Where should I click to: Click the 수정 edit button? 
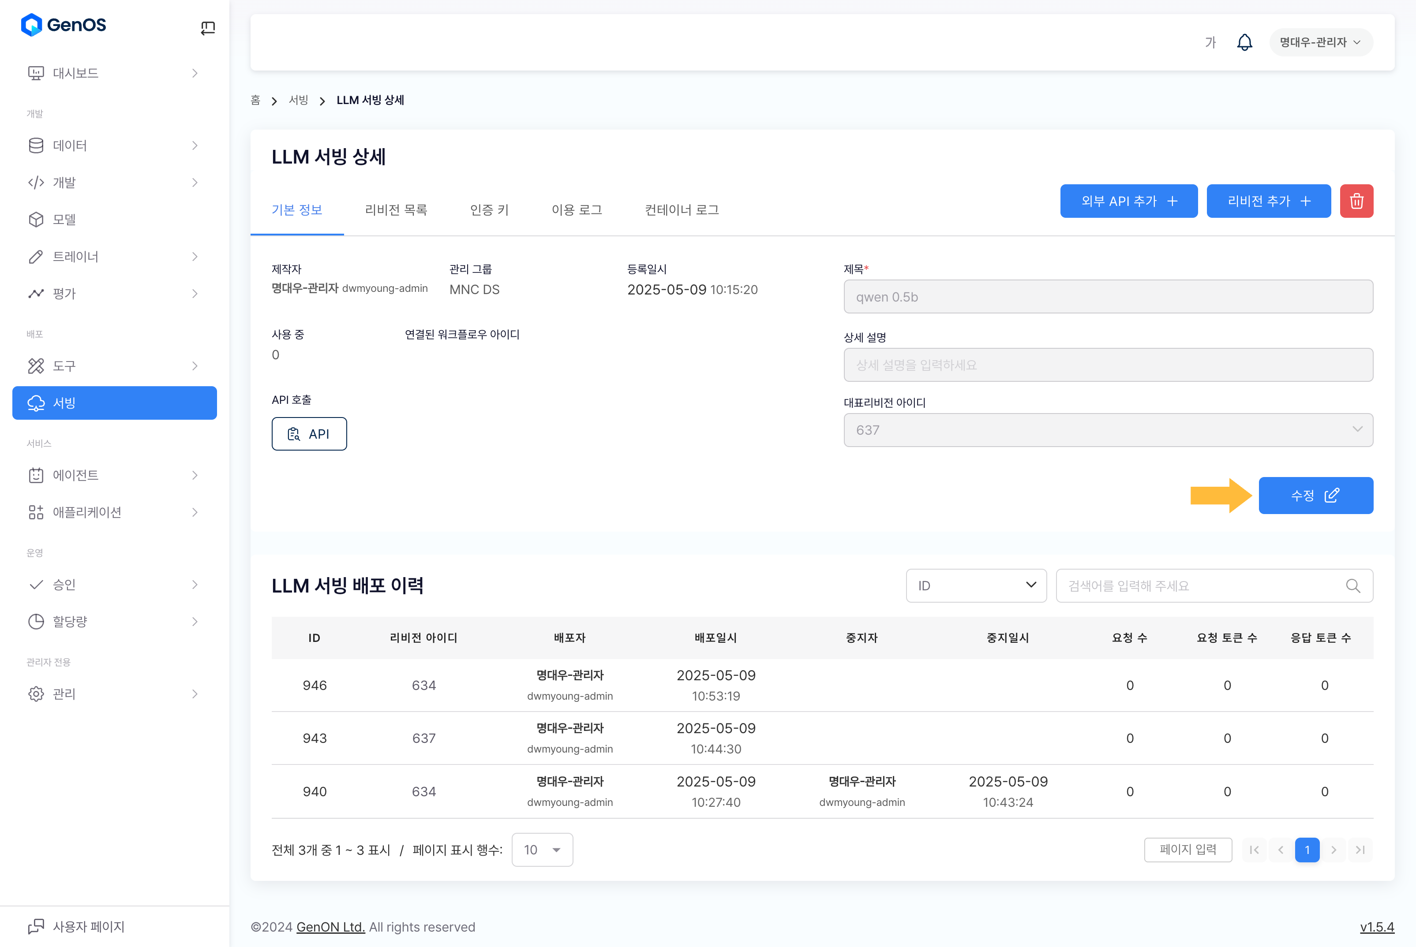[x=1315, y=496]
